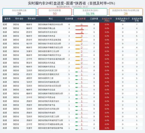145x133 pixels.
Task: Sort by the 已揽单量 column header
Action: click(x=94, y=19)
